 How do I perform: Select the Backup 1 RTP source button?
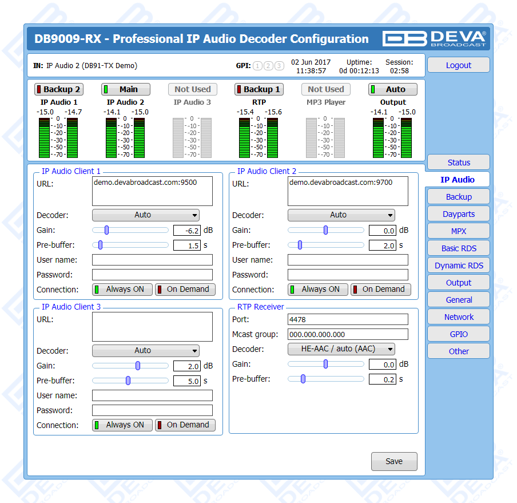coord(258,89)
